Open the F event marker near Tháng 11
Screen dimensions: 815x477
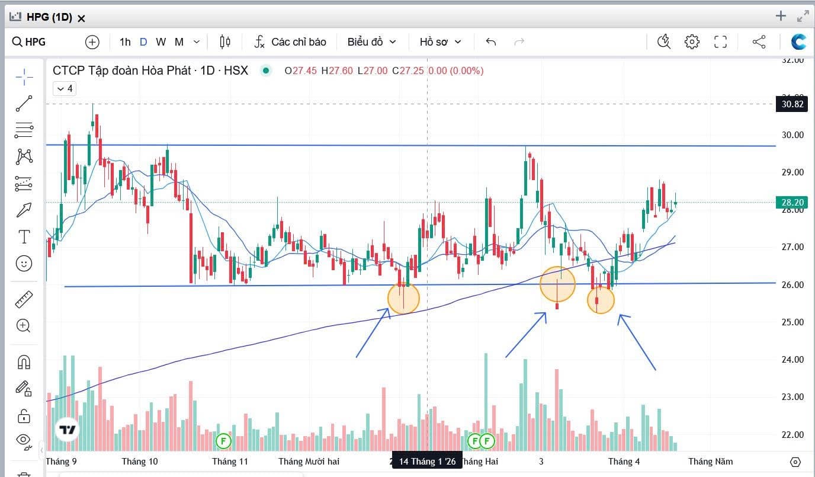[x=223, y=441]
